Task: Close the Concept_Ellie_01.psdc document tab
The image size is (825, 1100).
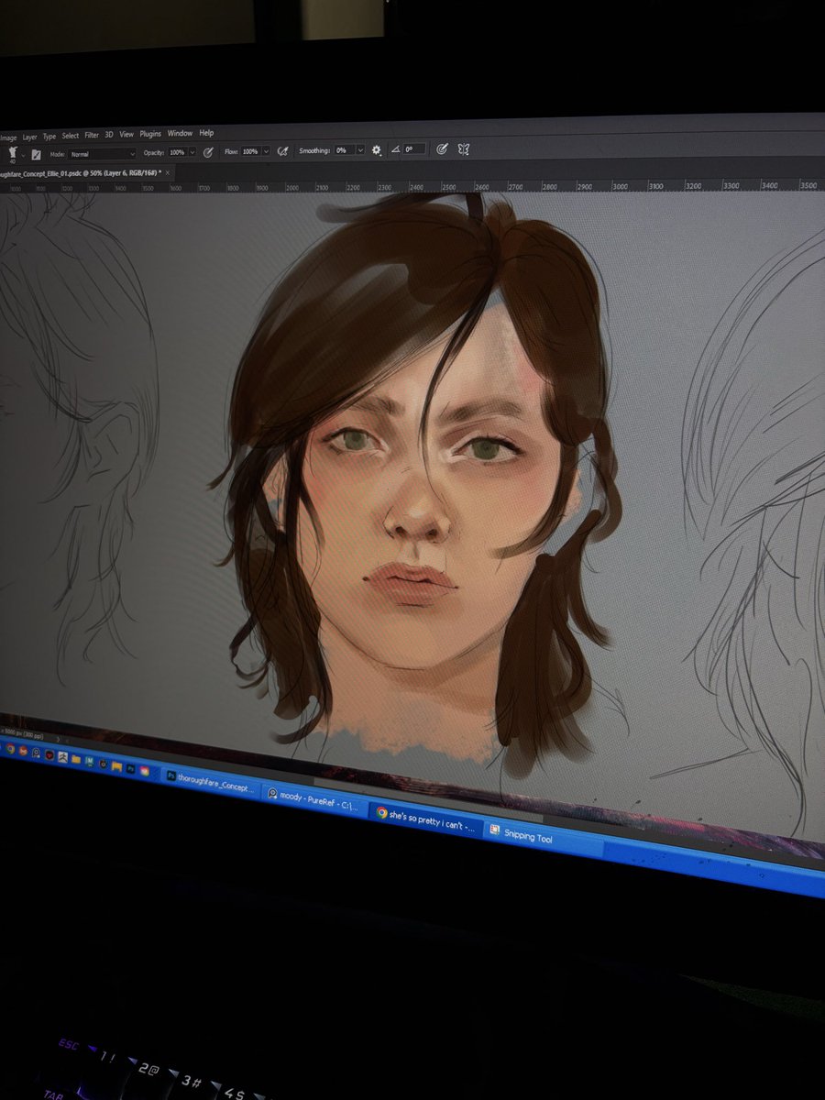Action: coord(167,172)
